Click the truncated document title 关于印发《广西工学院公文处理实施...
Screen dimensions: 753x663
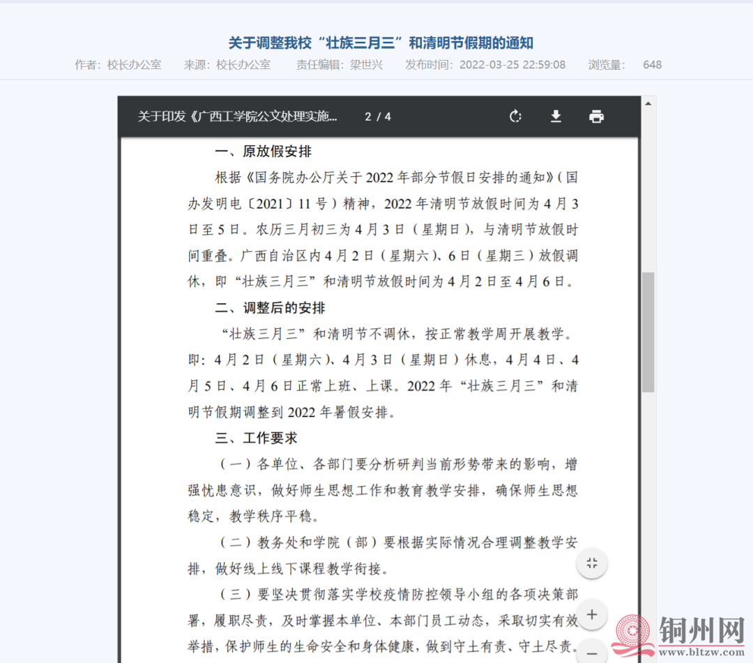[237, 116]
